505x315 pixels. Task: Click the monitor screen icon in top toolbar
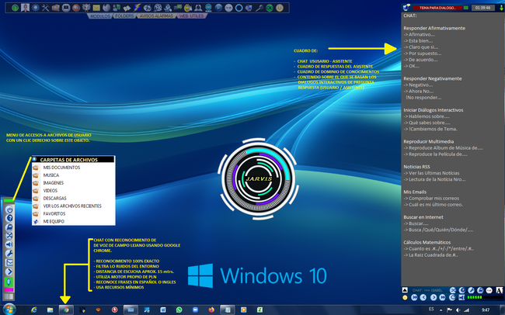click(x=66, y=8)
